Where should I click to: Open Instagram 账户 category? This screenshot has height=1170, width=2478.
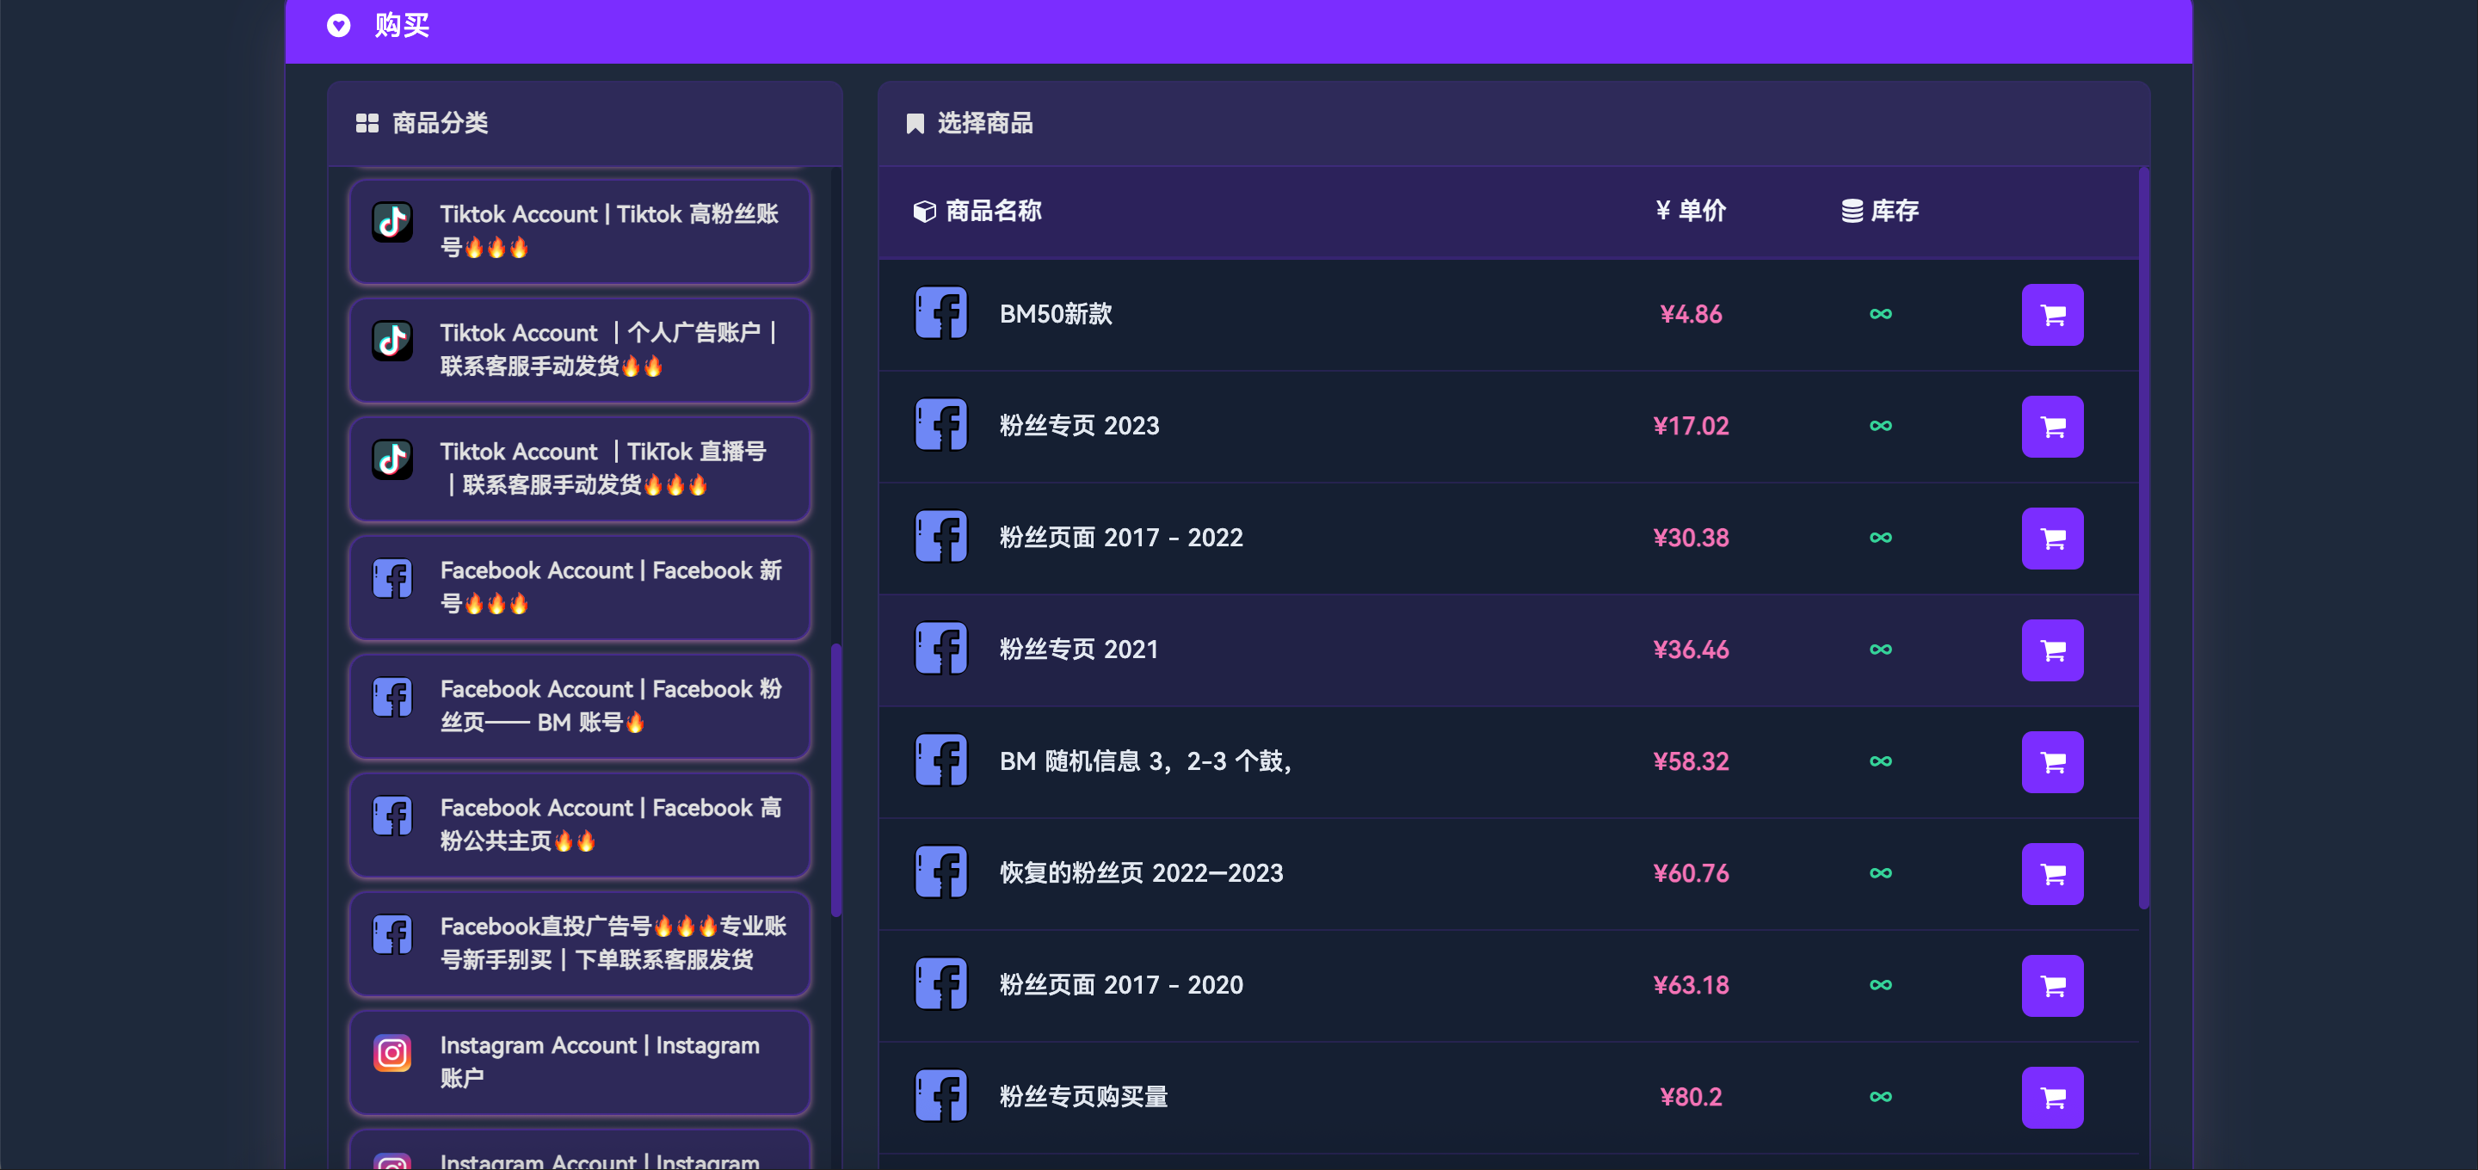(x=579, y=1062)
